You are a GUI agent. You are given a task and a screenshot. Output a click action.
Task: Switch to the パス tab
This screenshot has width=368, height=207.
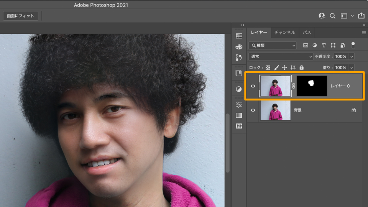pos(307,33)
